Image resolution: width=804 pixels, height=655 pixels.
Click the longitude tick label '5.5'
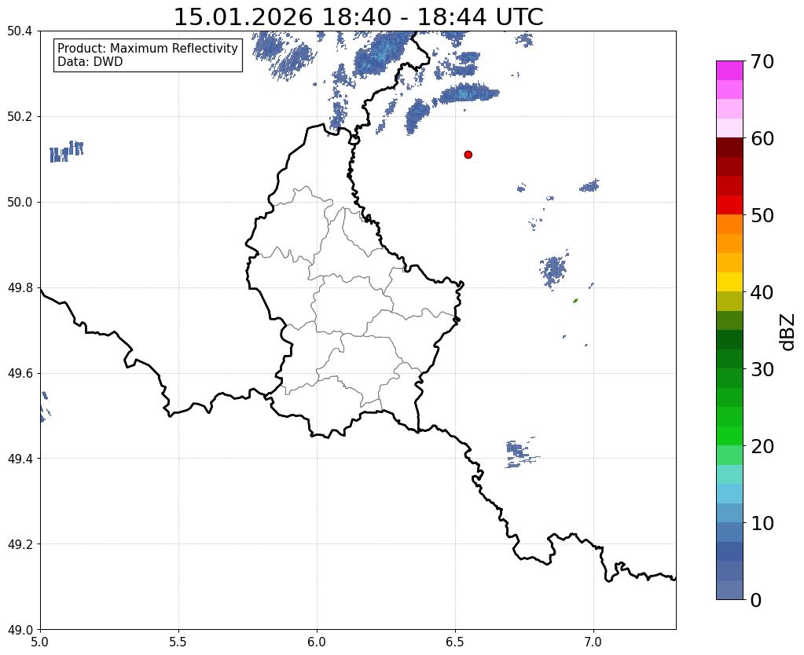click(178, 642)
